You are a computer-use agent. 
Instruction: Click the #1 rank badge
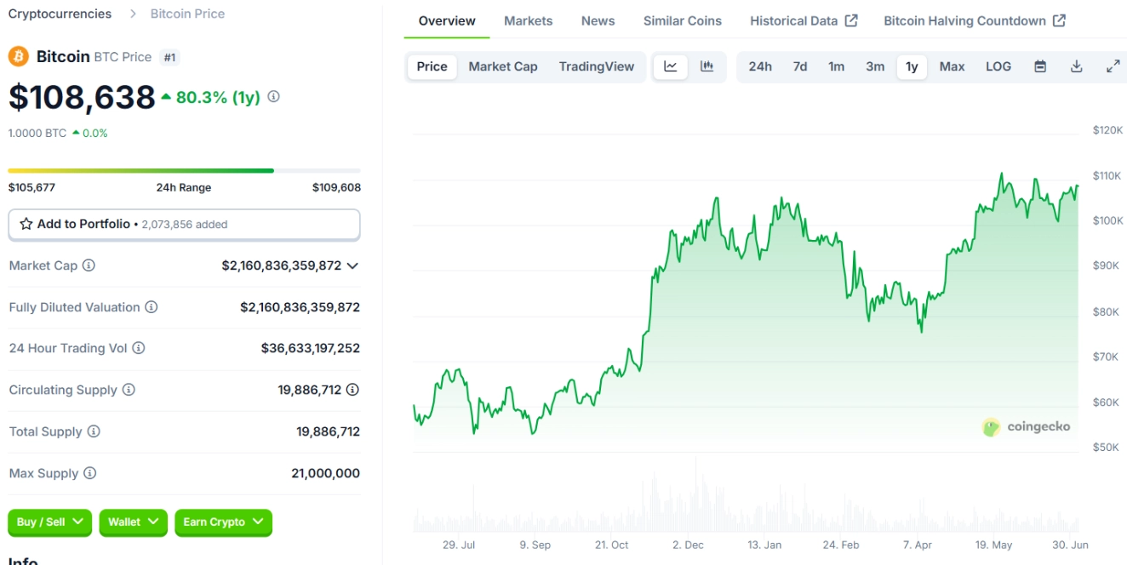(169, 57)
